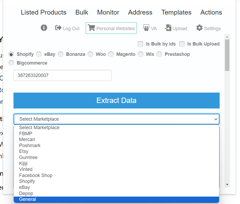This screenshot has height=204, width=240.
Task: Select Kijiji marketplace option
Action: pos(116,164)
